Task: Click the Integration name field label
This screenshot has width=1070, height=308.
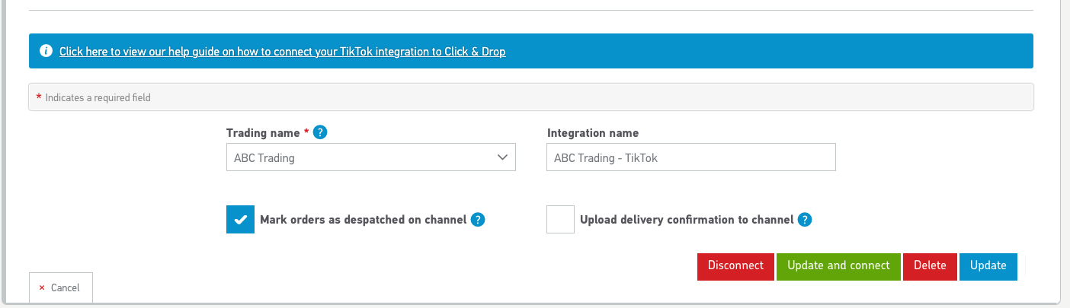Action: [593, 133]
